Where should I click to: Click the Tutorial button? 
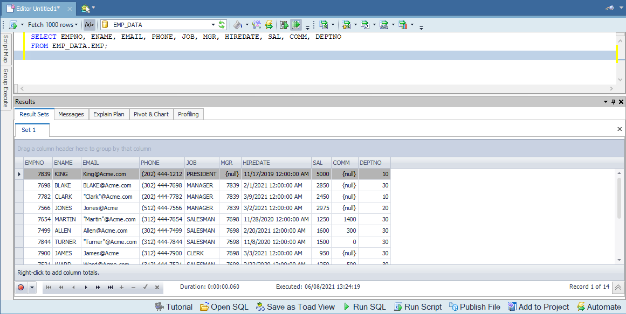point(174,307)
